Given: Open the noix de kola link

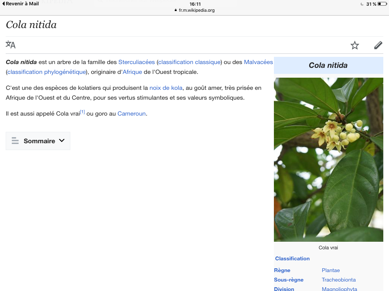Looking at the screenshot, I should click(166, 88).
